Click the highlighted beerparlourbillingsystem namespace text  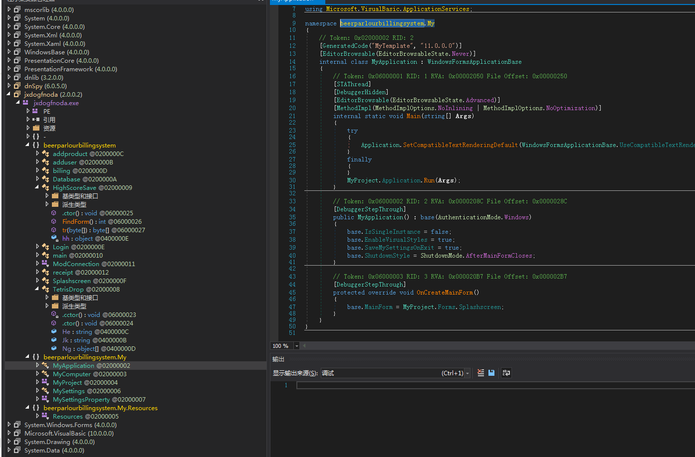[x=382, y=23]
